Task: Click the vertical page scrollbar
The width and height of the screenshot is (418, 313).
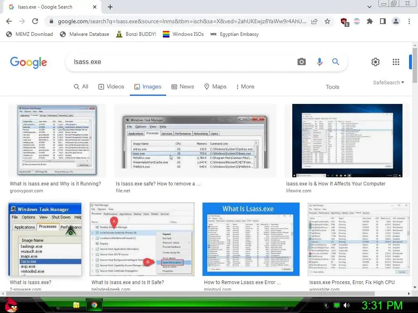Action: (x=415, y=65)
